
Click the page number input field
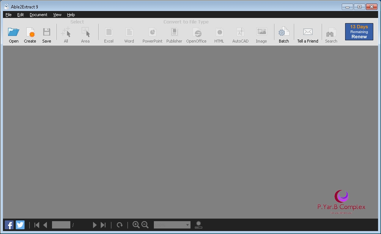[x=61, y=225]
